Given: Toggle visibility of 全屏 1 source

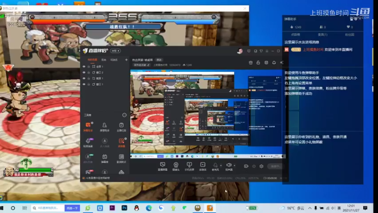Looking at the screenshot, I should (x=84, y=66).
